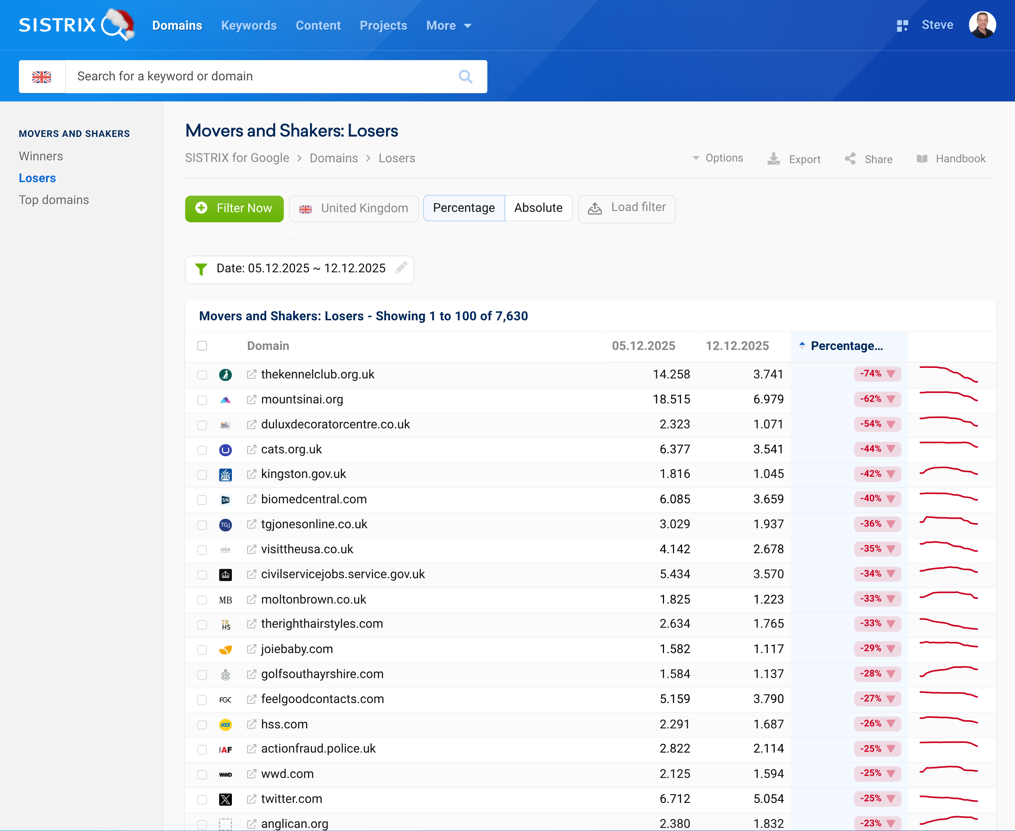1015x831 pixels.
Task: Click the Export download icon
Action: pos(774,159)
